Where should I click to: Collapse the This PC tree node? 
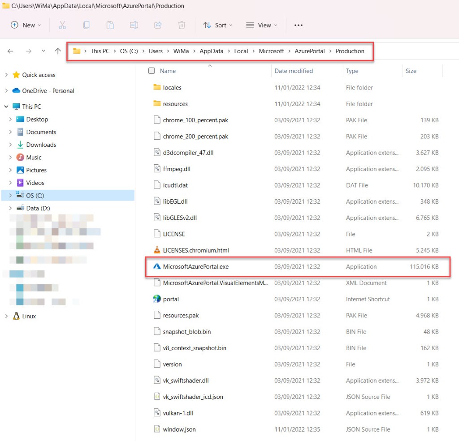[6, 107]
